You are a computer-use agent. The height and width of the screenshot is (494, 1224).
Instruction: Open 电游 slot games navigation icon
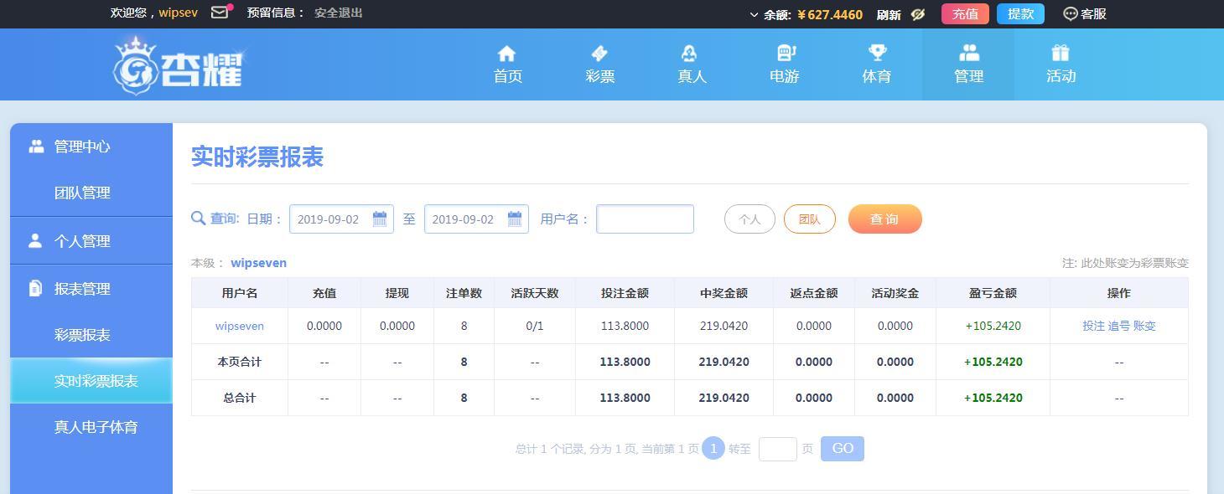click(x=785, y=54)
